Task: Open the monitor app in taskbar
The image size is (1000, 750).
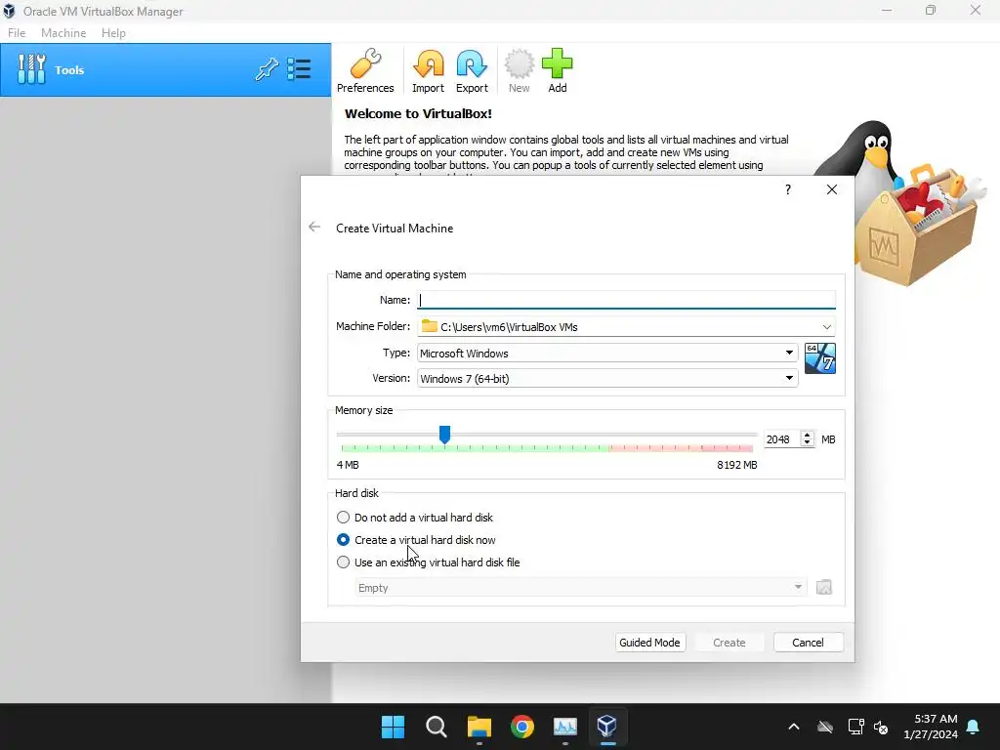Action: (565, 727)
